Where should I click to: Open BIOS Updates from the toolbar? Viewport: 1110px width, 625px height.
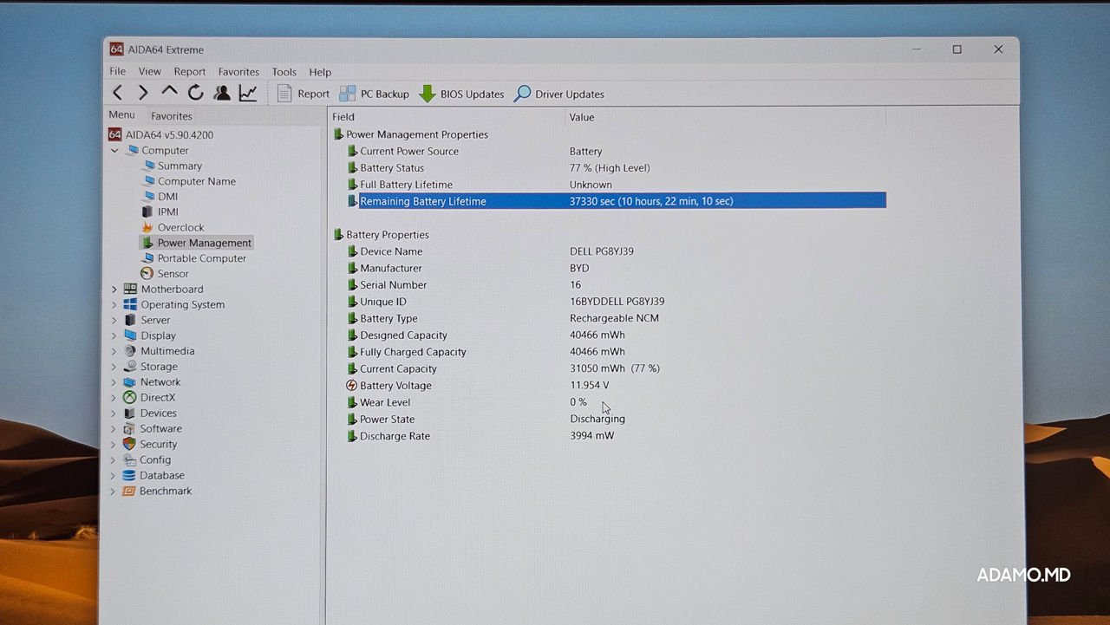(x=461, y=94)
